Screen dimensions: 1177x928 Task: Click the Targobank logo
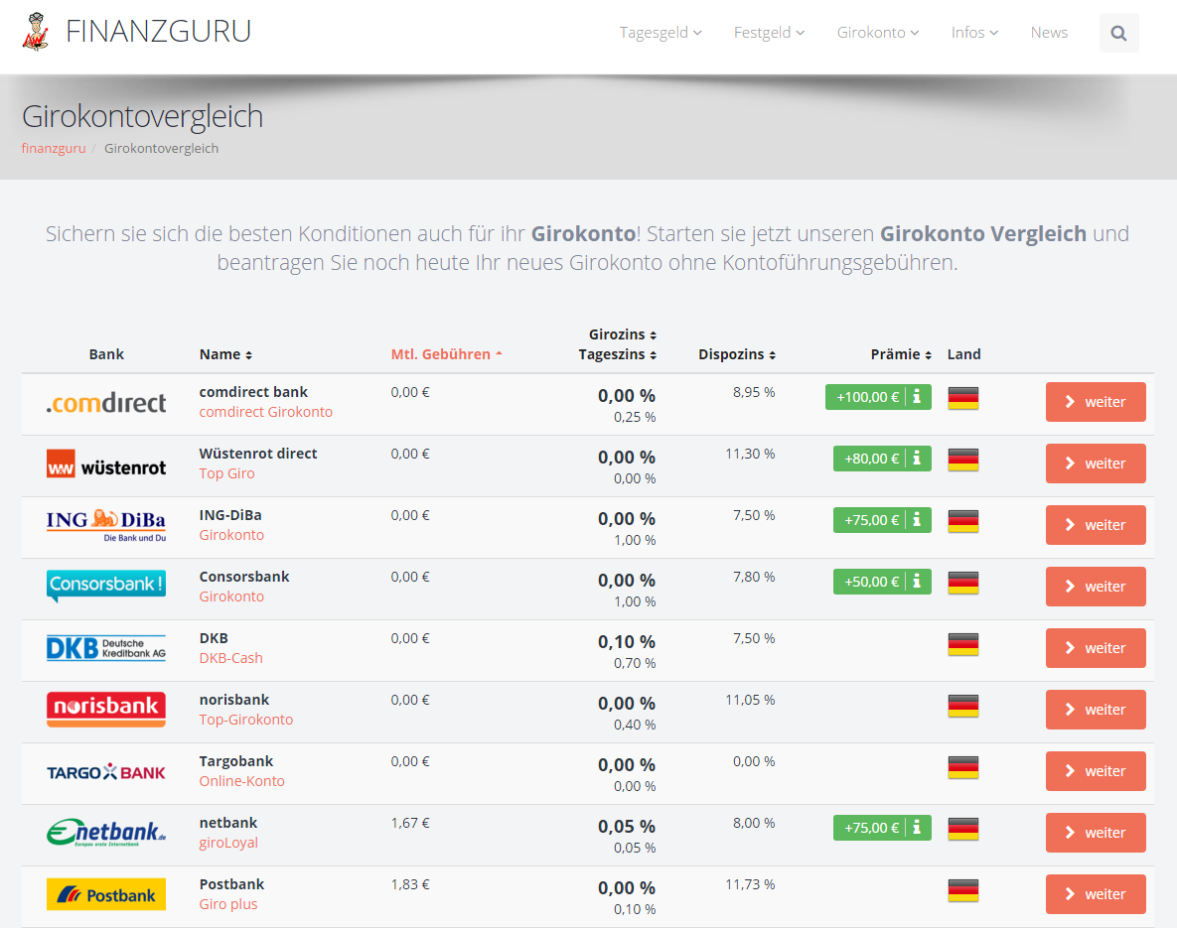point(106,772)
